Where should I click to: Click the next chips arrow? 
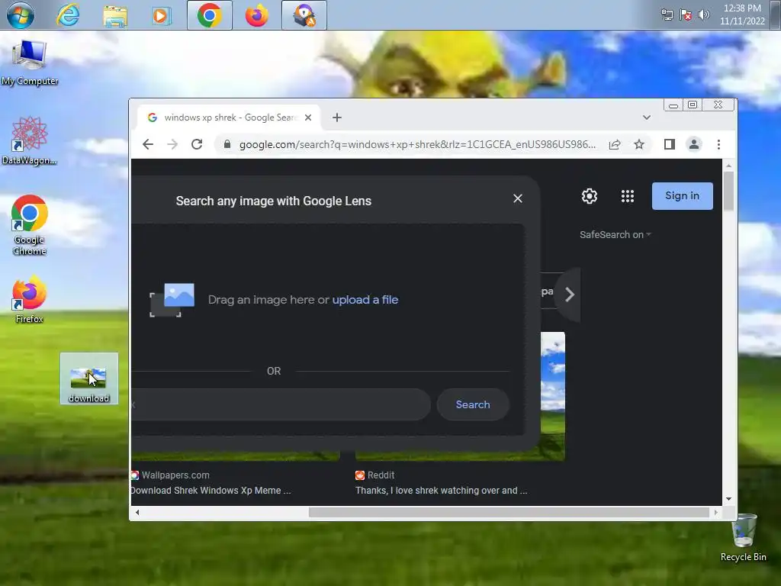(x=569, y=295)
